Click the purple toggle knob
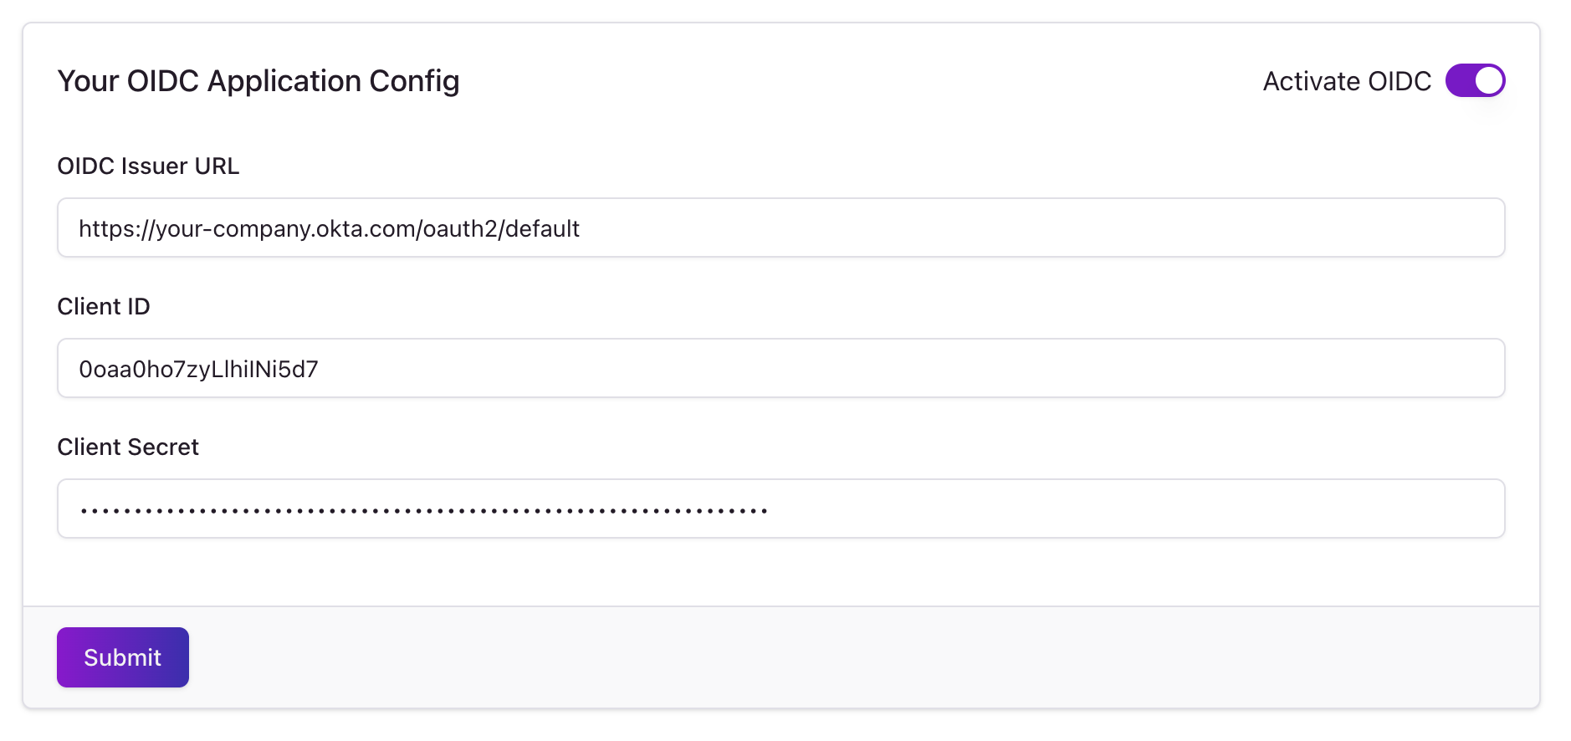This screenshot has height=741, width=1571. point(1487,80)
